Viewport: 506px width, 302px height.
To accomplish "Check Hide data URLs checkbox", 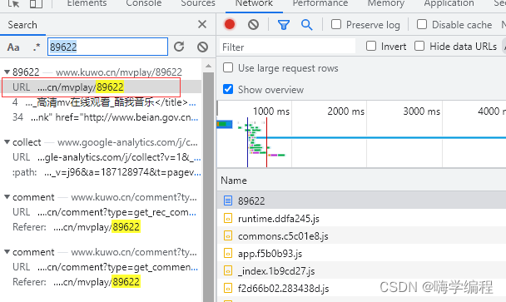I will coord(419,46).
